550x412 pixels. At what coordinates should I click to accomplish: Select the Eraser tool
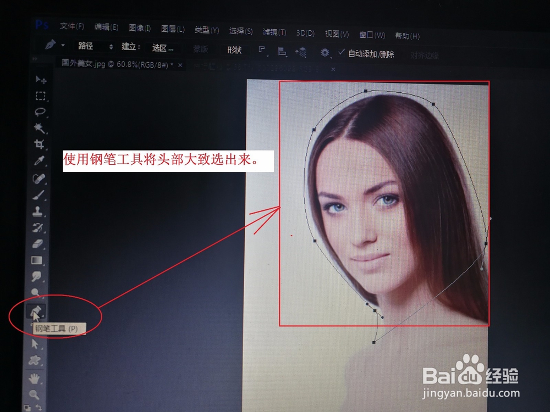[37, 244]
